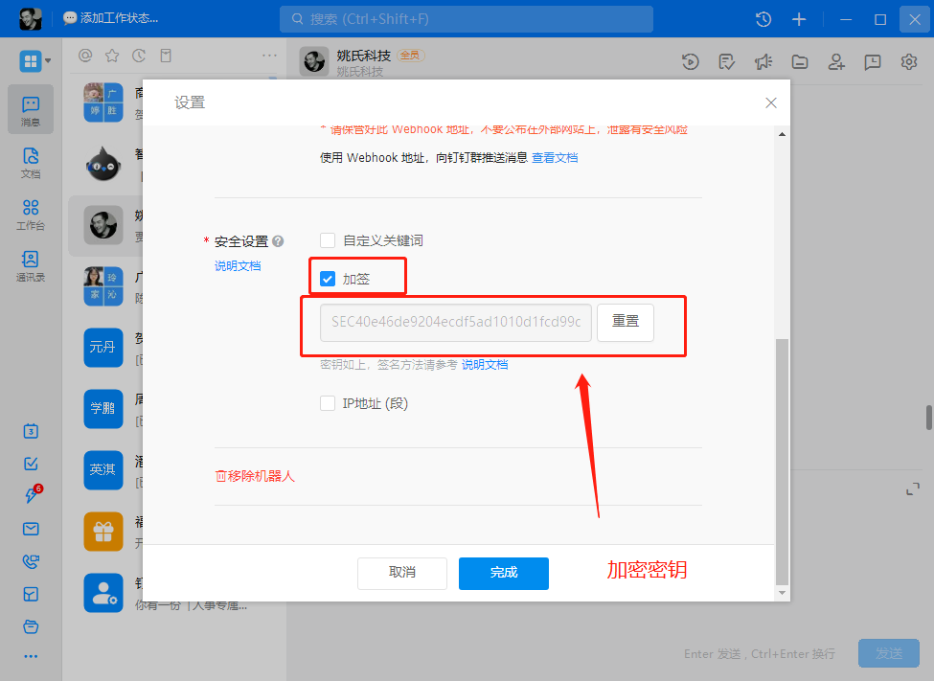934x681 pixels.
Task: Click the 发送 send button
Action: coord(889,653)
